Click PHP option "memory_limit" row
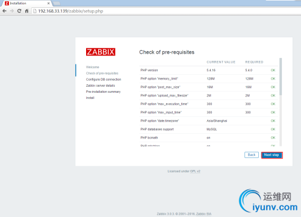The width and height of the screenshot is (301, 217). click(x=209, y=78)
